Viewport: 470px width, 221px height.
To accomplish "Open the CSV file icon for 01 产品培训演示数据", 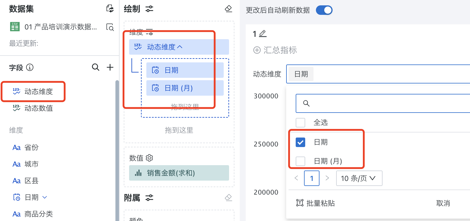I will [x=15, y=26].
